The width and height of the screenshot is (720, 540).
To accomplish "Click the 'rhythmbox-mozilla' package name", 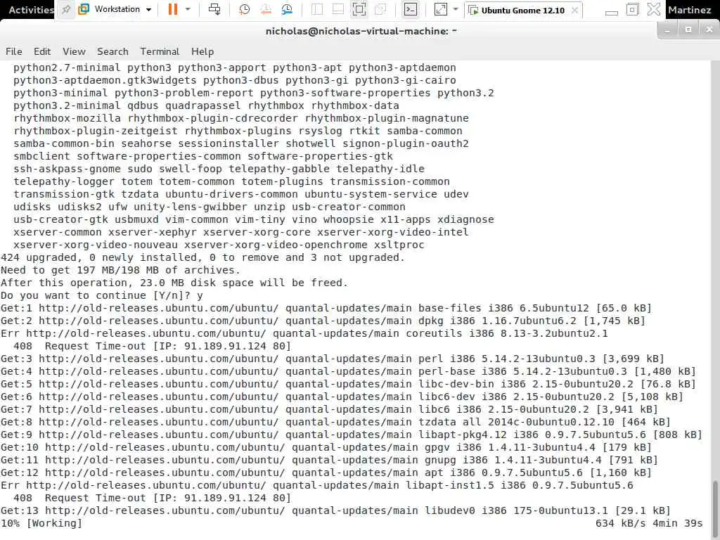I will click(67, 118).
